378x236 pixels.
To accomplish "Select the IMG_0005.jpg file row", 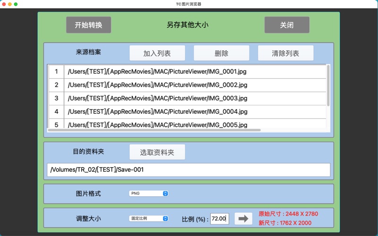I will (x=157, y=125).
